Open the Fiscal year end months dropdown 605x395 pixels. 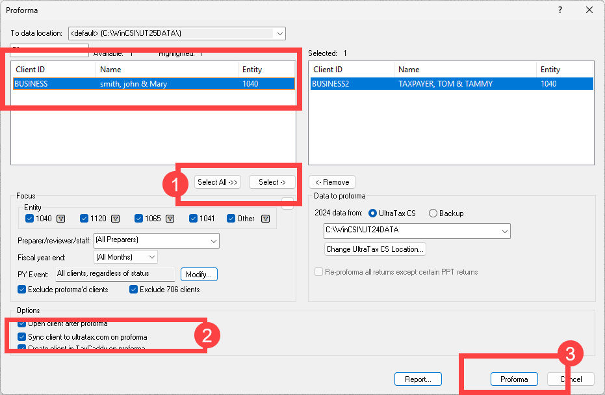[x=153, y=256]
